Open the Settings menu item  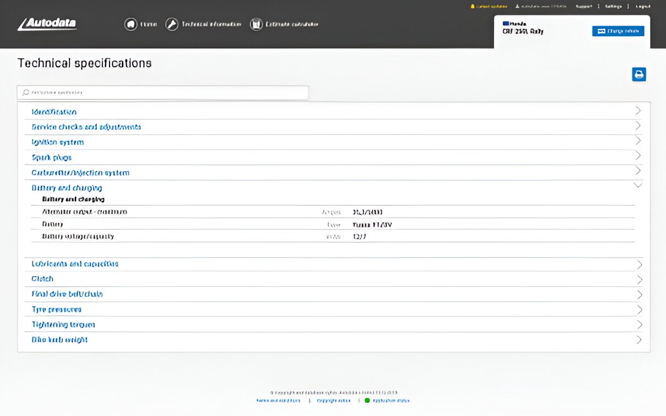613,7
